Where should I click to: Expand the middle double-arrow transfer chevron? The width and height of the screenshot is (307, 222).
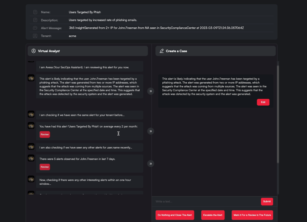(150, 131)
